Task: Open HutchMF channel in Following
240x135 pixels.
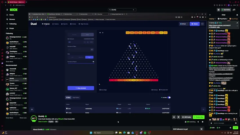Action: (x=16, y=48)
